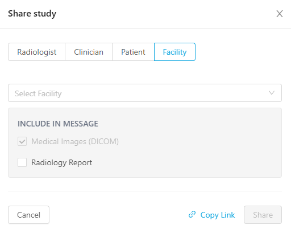This screenshot has width=291, height=233.
Task: Toggle the Medical Images (DICOM) checkbox
Action: [22, 141]
